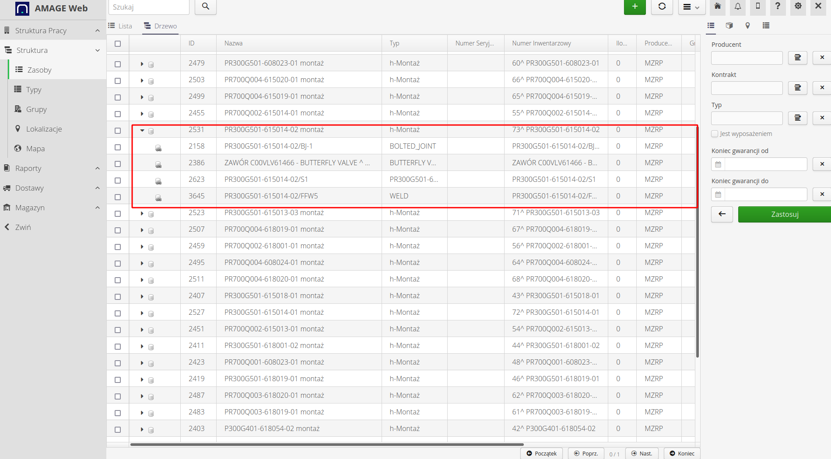Viewport: 831px width, 459px height.
Task: Click the horizontal scrollbar under the table
Action: 326,445
